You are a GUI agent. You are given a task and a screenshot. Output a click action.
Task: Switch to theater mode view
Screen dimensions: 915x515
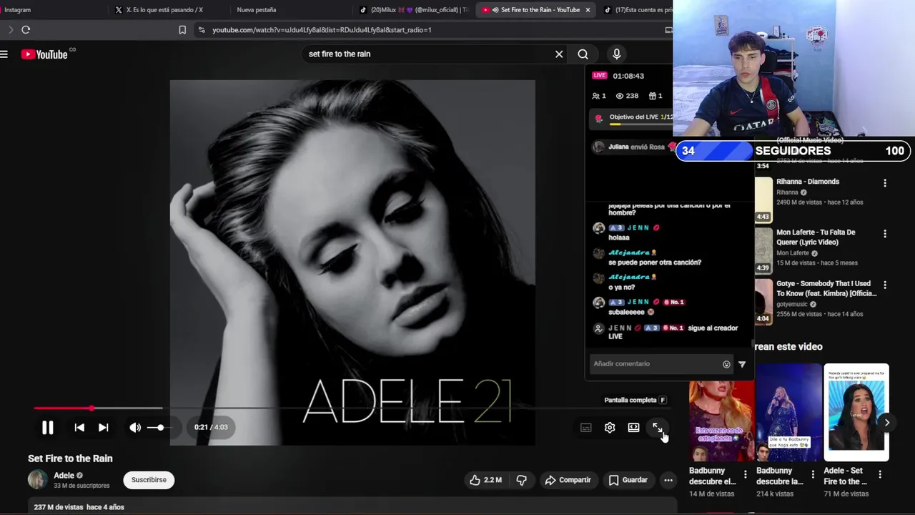[633, 427]
